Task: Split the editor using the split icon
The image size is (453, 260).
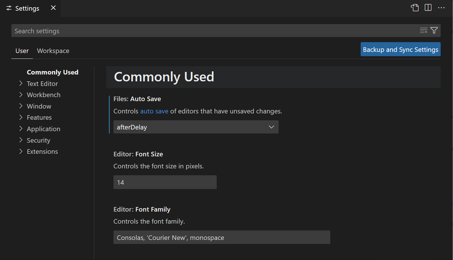Action: coord(428,8)
